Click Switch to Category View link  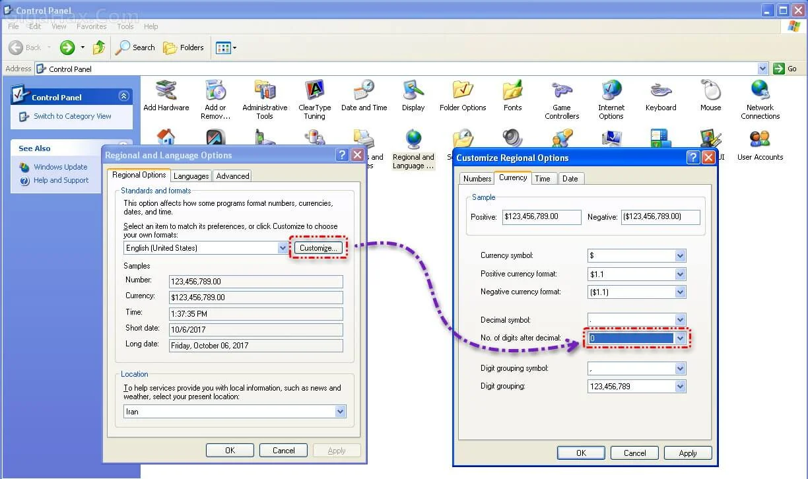pos(72,116)
